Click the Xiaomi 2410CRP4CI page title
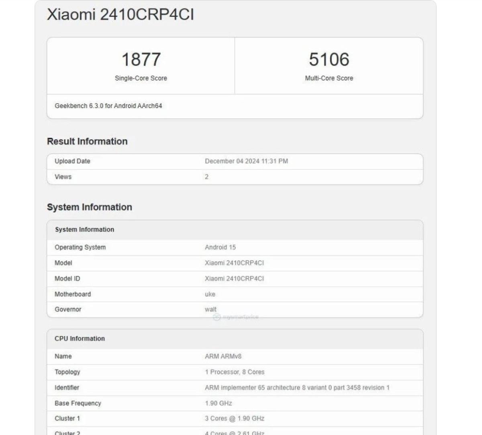 pyautogui.click(x=120, y=15)
